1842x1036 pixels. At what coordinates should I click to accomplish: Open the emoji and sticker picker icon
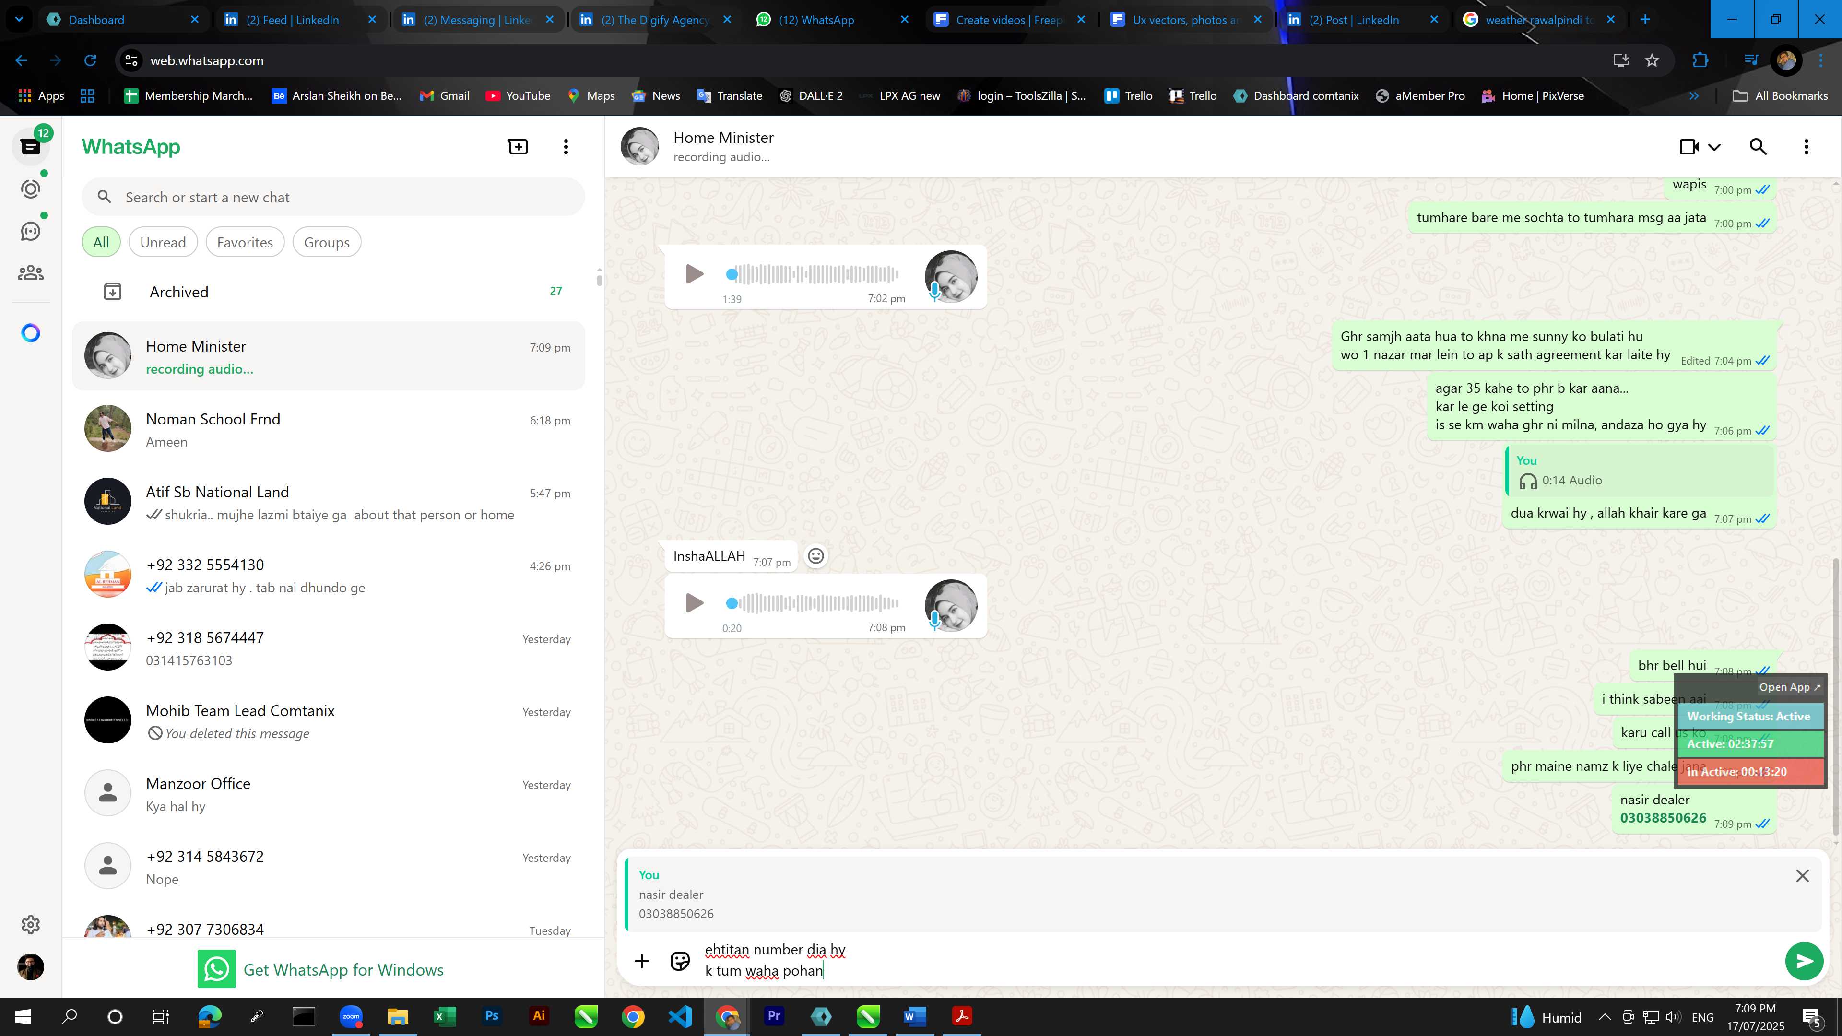coord(679,961)
